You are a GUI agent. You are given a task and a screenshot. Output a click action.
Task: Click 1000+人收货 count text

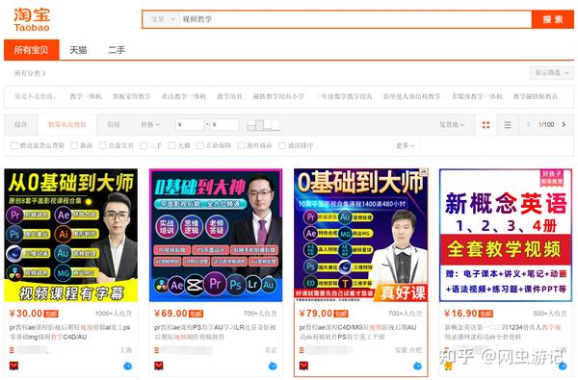(113, 314)
